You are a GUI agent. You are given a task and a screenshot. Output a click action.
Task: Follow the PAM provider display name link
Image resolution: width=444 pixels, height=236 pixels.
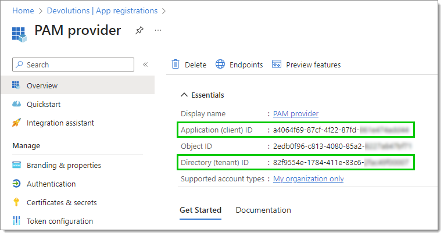click(x=296, y=113)
